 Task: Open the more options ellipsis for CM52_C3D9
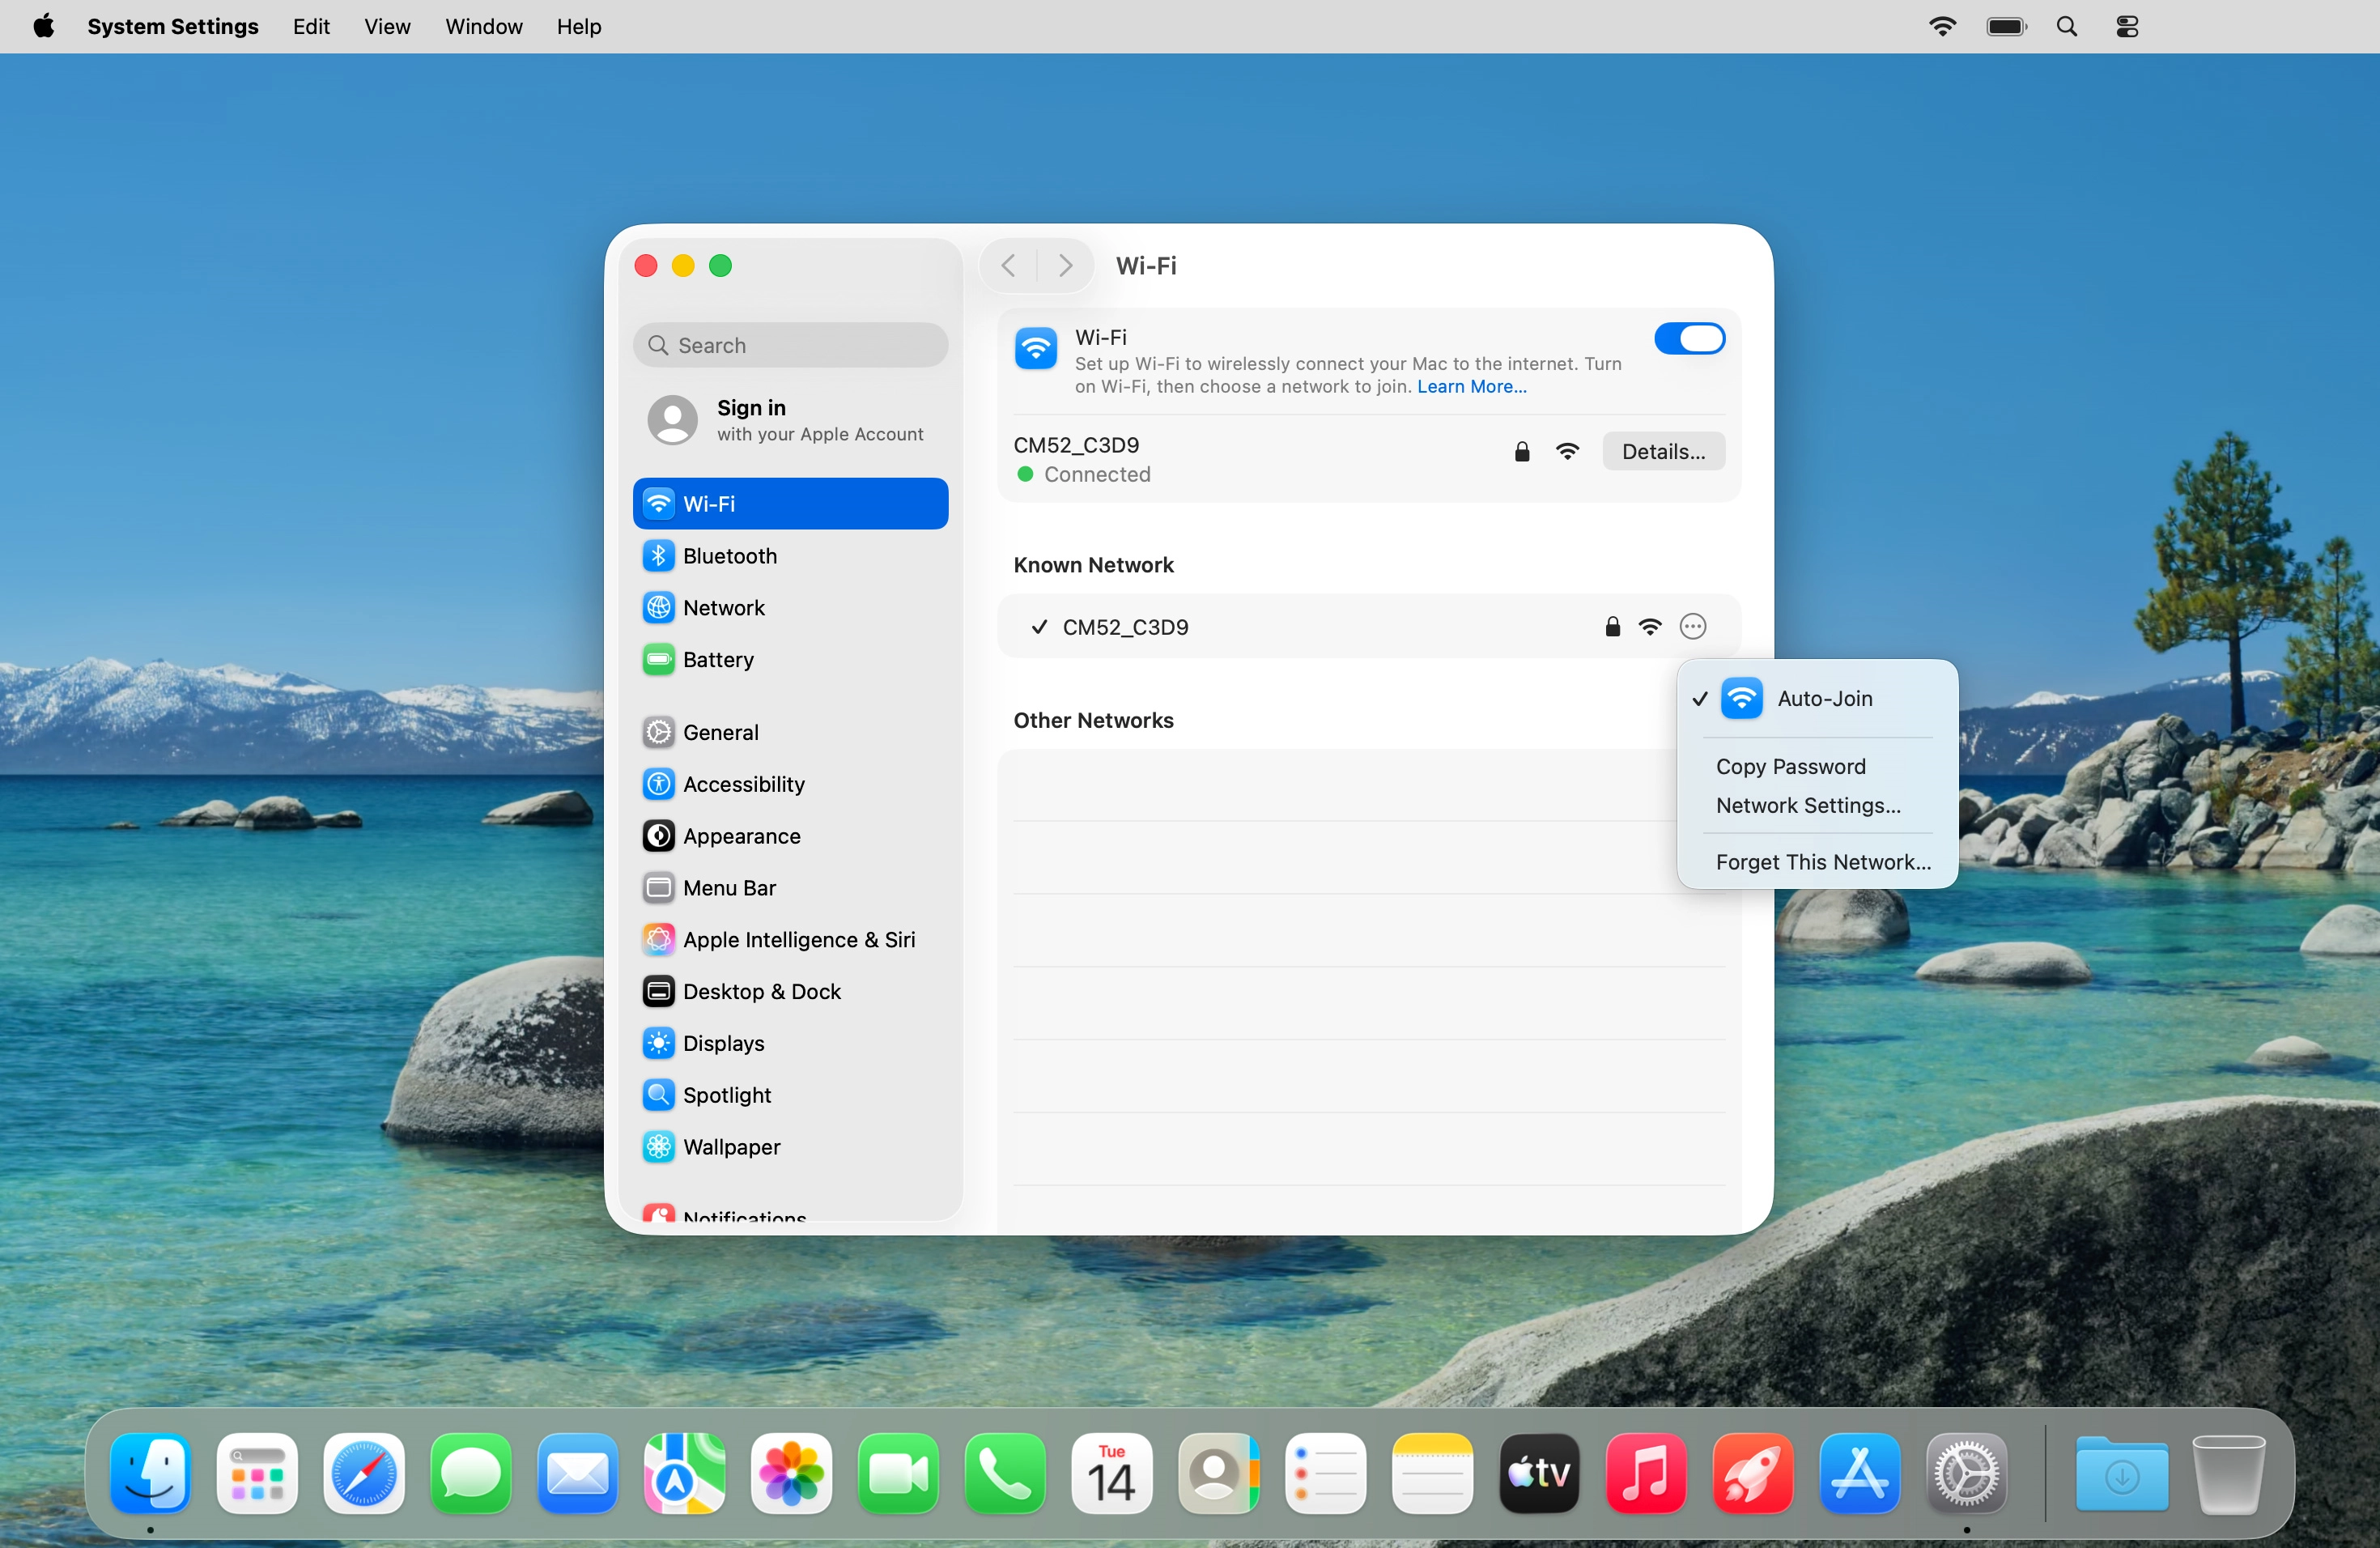(x=1692, y=626)
